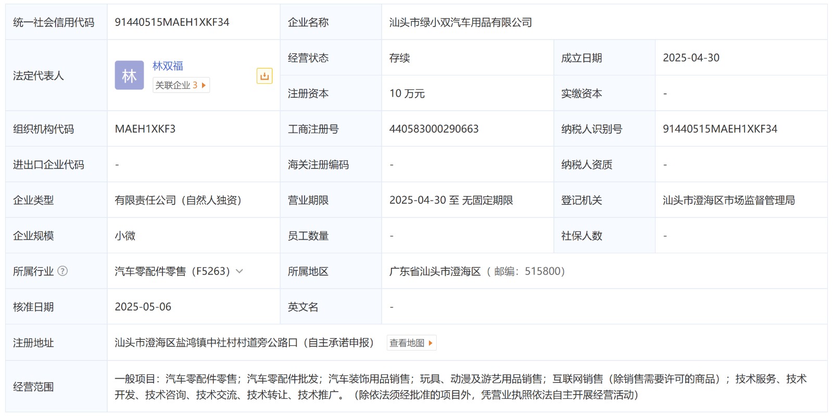Click the 统一社会信用代码 value in the top row
833x416 pixels.
click(172, 22)
